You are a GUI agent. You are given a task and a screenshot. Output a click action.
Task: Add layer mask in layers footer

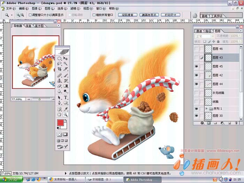click(x=209, y=123)
